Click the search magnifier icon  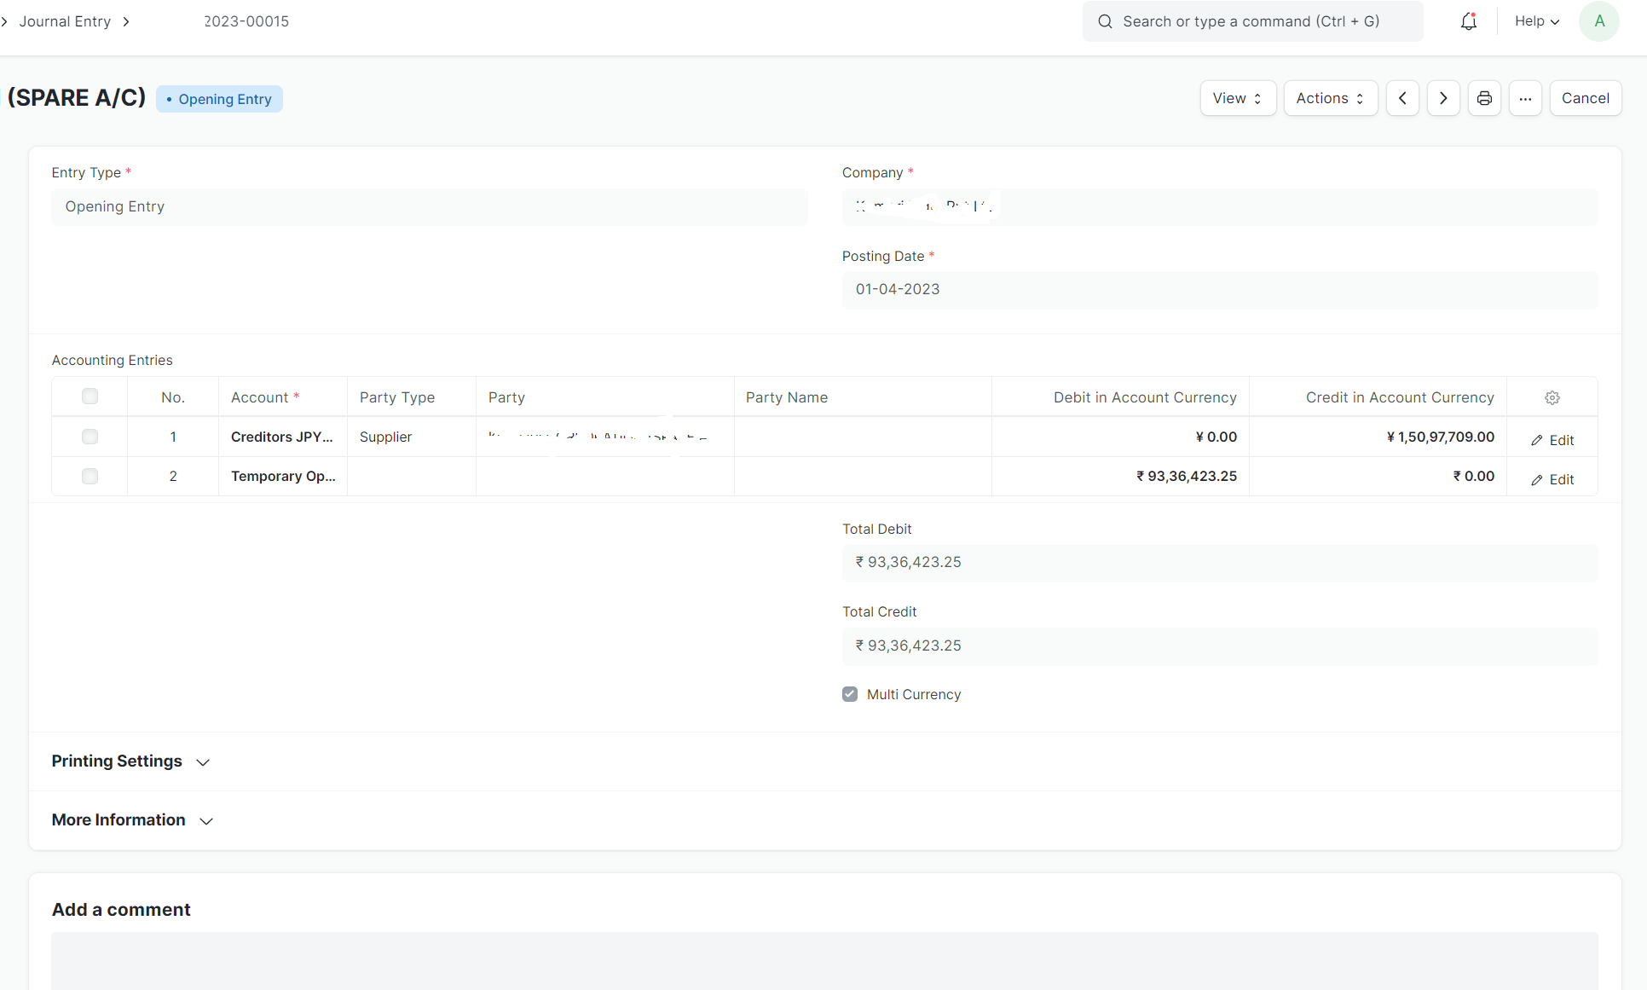coord(1104,20)
